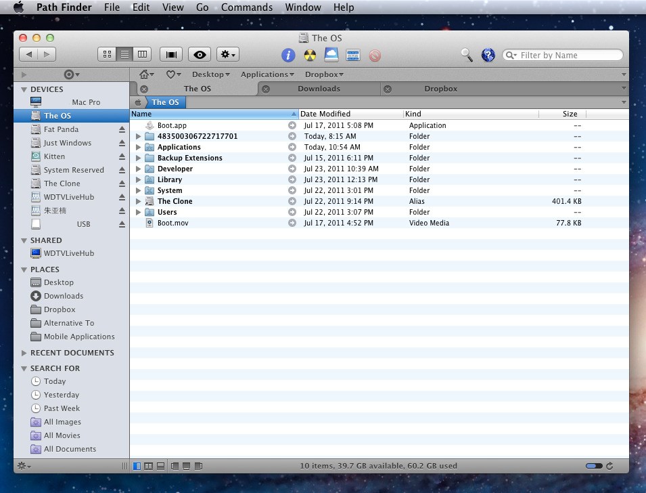Screen dimensions: 646x493
Task: Click the Apple computer icon in path bar
Action: 138,102
